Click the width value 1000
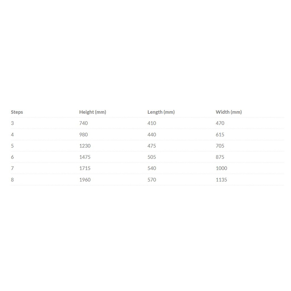Screen dimensions: 291x291 pos(221,168)
